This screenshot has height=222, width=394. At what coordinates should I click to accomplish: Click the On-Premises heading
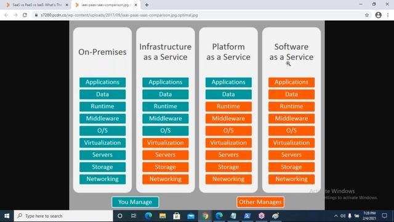click(102, 52)
